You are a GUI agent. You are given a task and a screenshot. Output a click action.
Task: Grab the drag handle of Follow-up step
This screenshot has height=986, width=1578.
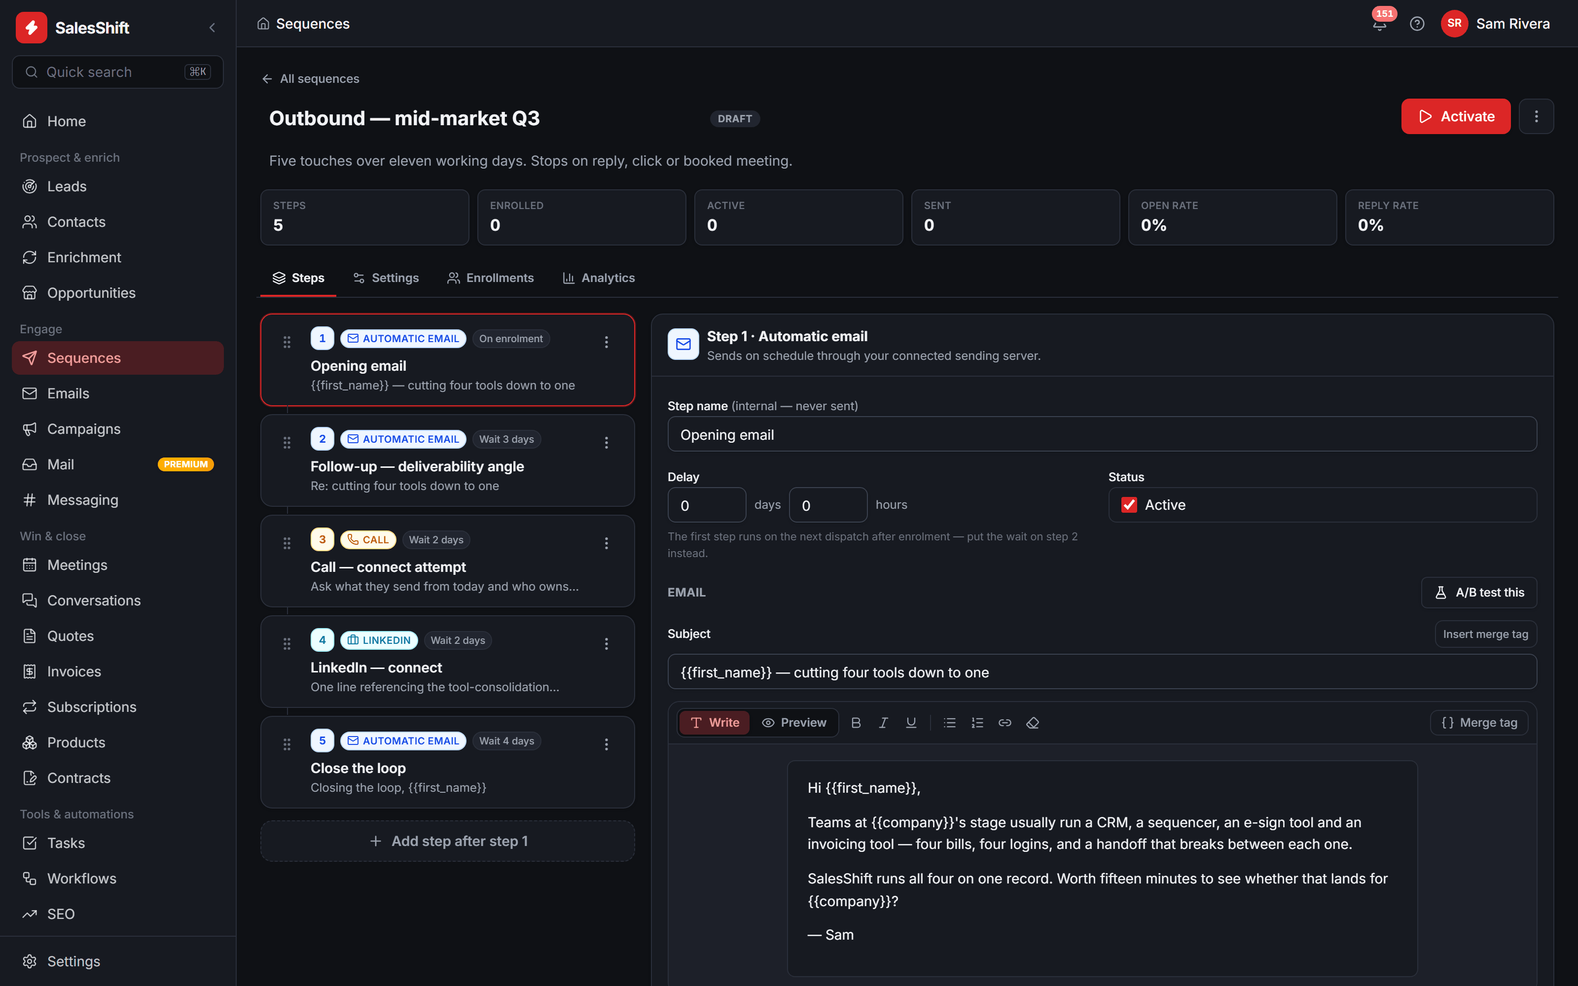(x=287, y=443)
